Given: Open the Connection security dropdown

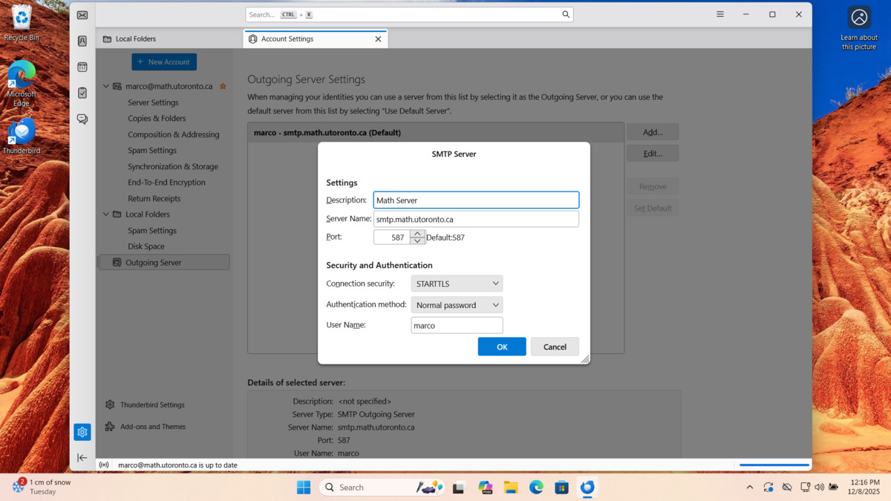Looking at the screenshot, I should point(456,283).
